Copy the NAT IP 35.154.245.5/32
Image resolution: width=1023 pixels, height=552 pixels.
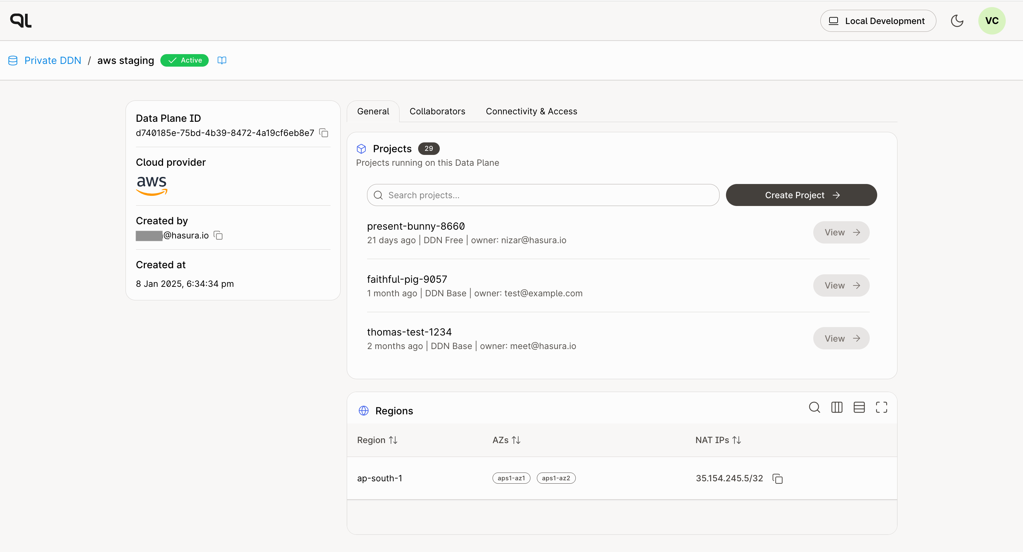coord(778,479)
